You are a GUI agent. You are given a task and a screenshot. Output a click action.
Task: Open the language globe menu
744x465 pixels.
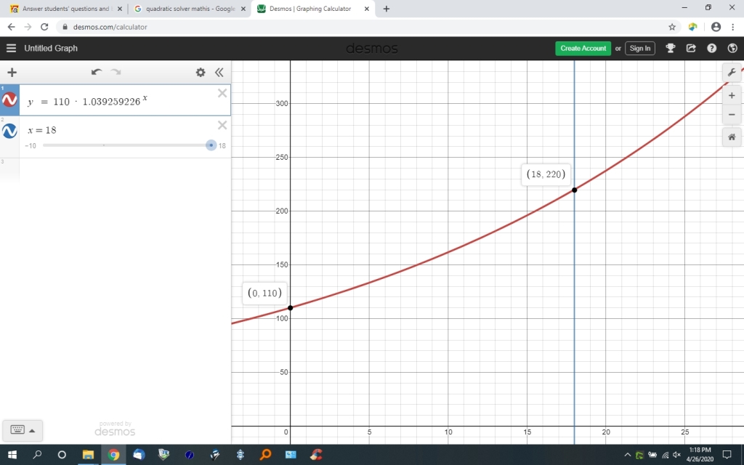pyautogui.click(x=732, y=48)
